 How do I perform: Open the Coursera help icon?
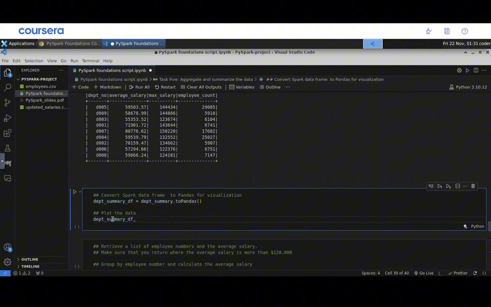465,31
